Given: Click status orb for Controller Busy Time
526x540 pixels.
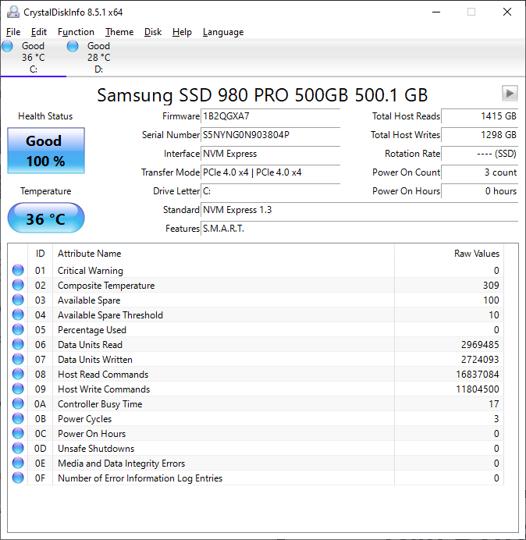Looking at the screenshot, I should (18, 403).
